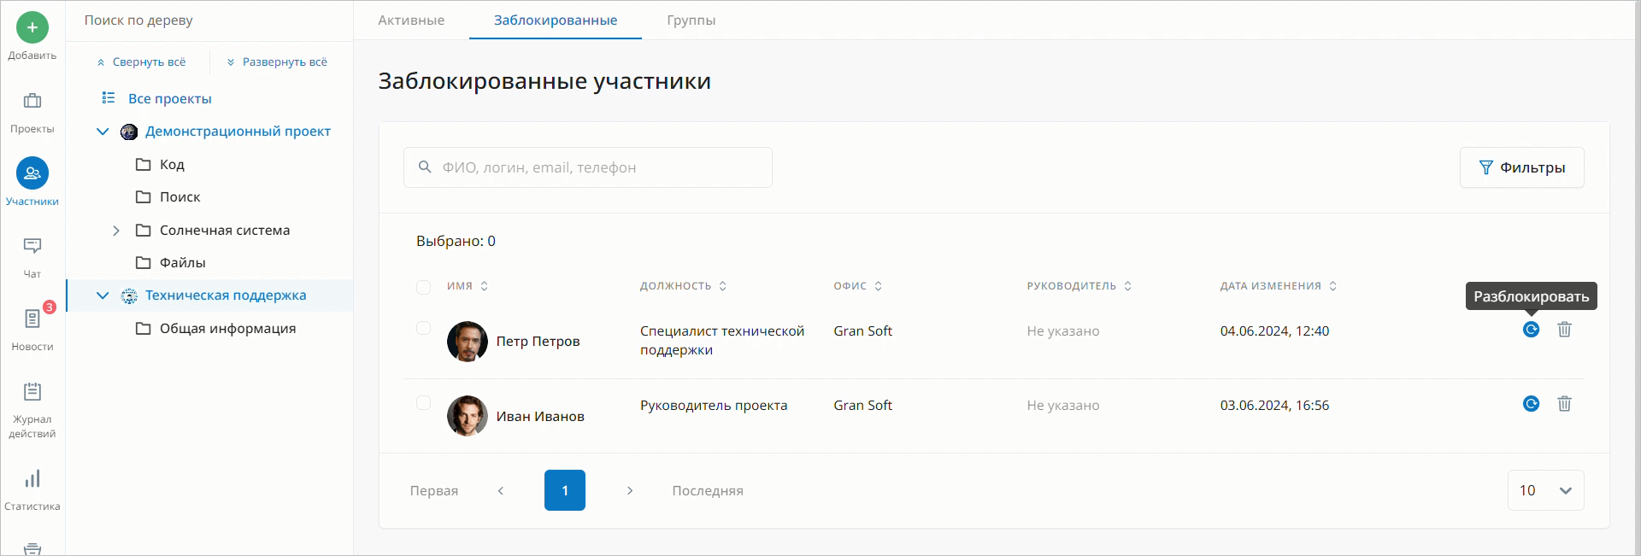Image resolution: width=1641 pixels, height=556 pixels.
Task: Unblock Петр Петров with restore icon
Action: (x=1531, y=330)
